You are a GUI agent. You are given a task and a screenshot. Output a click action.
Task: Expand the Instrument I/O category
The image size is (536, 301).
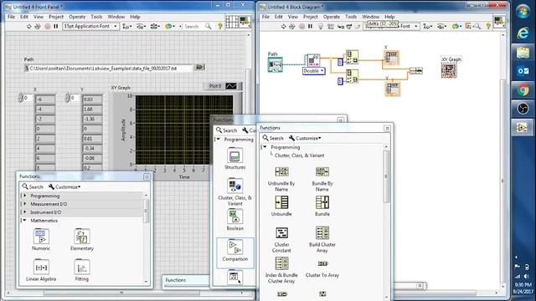click(x=24, y=212)
